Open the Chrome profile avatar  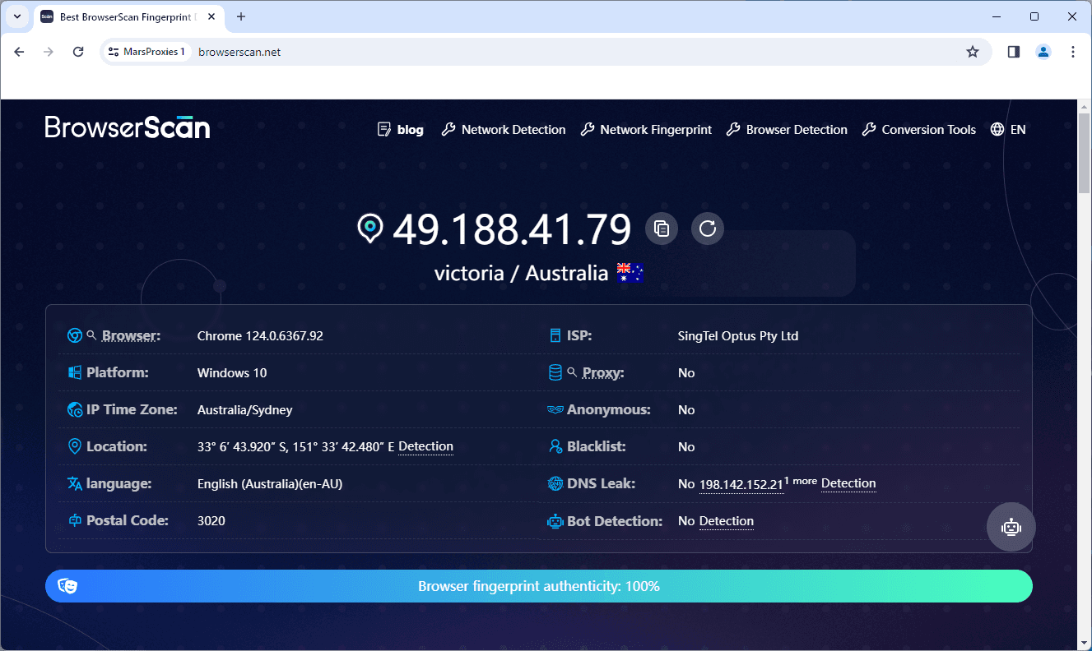(1043, 52)
